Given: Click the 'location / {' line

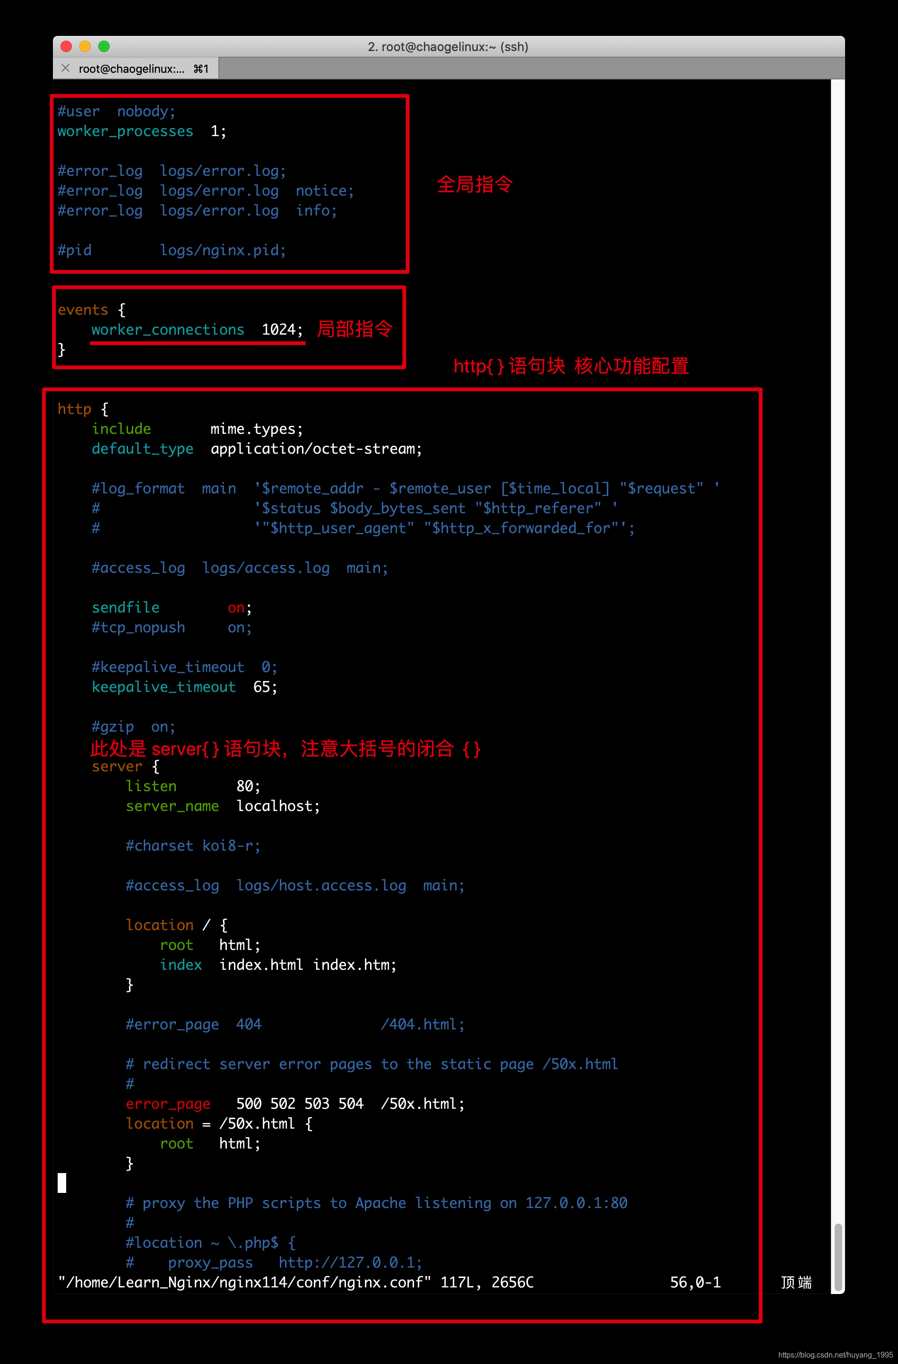Looking at the screenshot, I should [176, 925].
